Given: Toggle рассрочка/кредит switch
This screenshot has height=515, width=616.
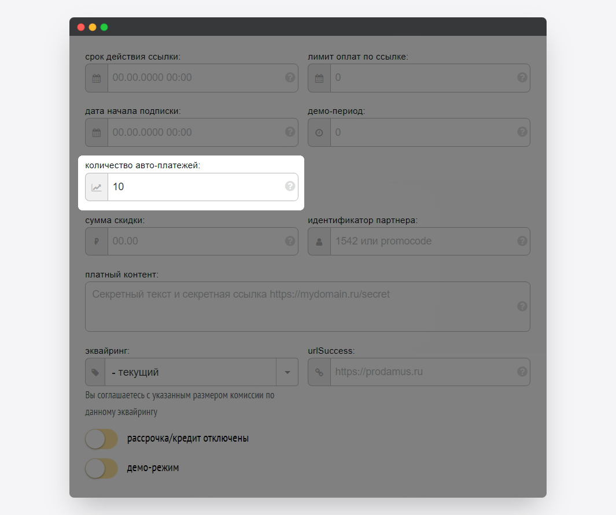Looking at the screenshot, I should click(x=101, y=439).
